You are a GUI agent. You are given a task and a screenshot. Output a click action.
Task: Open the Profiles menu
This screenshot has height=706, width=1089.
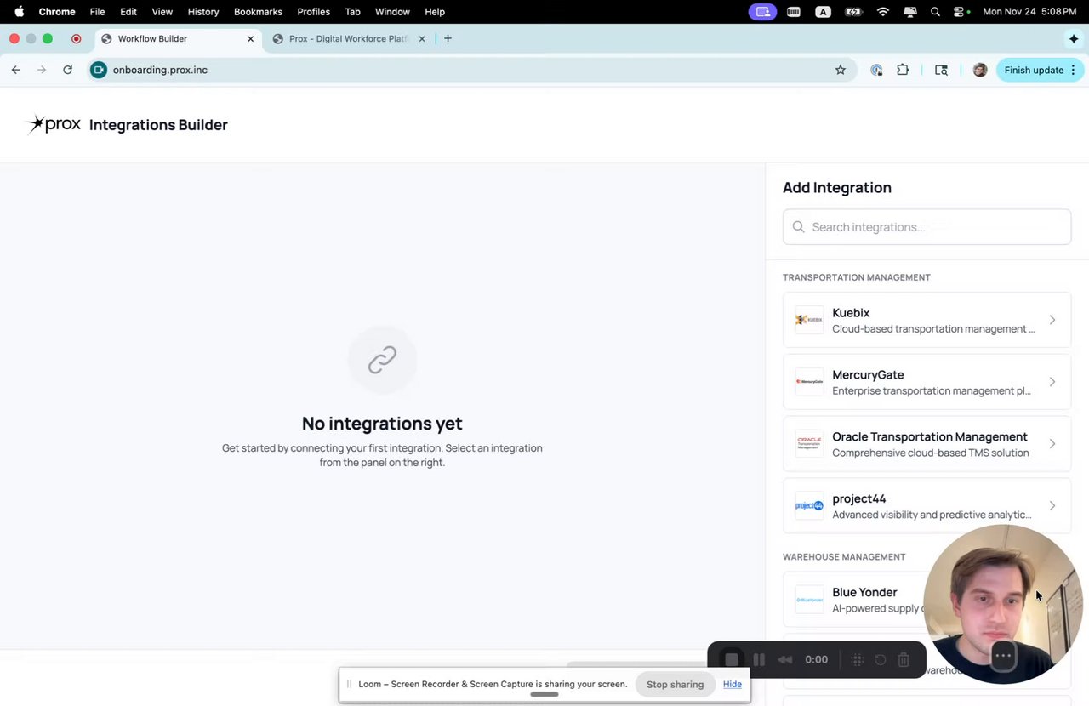[x=313, y=12]
